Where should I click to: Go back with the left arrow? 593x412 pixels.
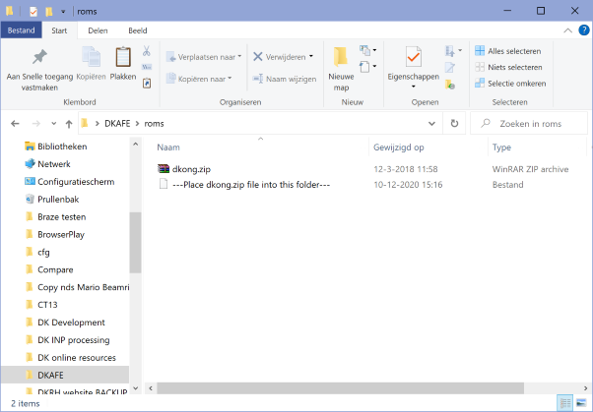point(15,124)
